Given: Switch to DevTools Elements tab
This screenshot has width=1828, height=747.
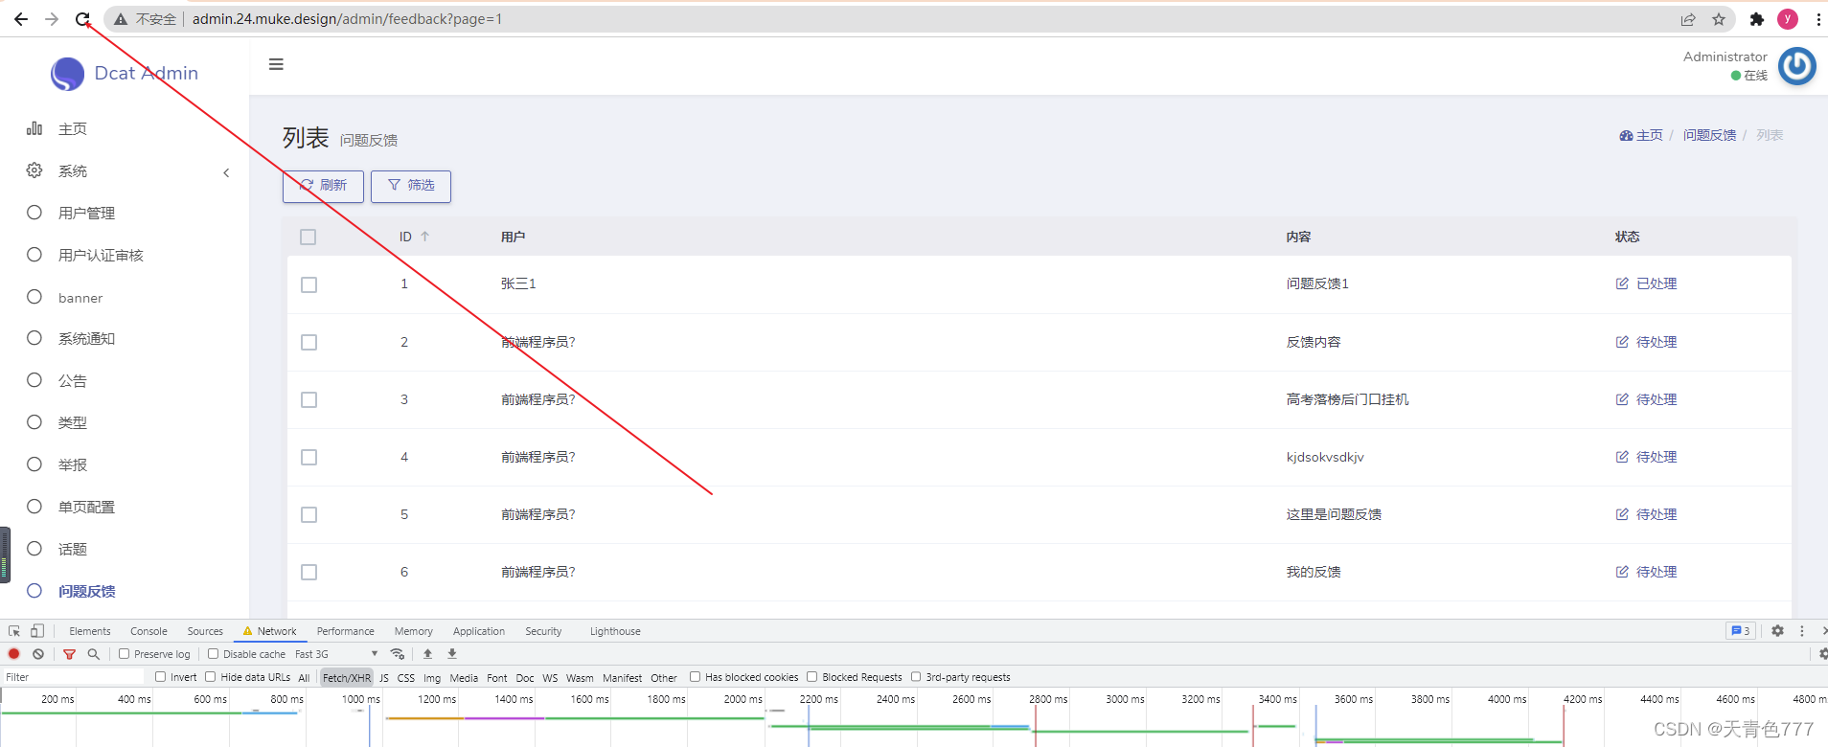Looking at the screenshot, I should pyautogui.click(x=90, y=631).
